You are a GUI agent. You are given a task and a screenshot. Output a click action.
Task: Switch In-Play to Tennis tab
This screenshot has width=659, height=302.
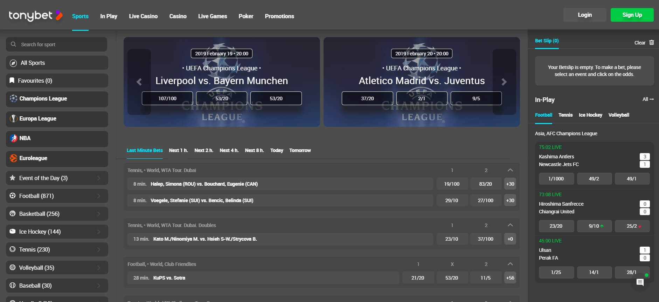coord(566,115)
